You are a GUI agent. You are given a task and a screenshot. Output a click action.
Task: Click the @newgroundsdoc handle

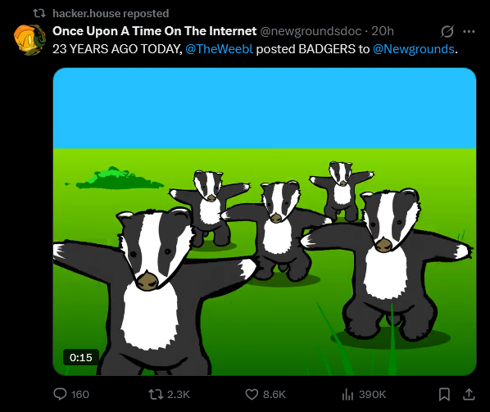[311, 31]
